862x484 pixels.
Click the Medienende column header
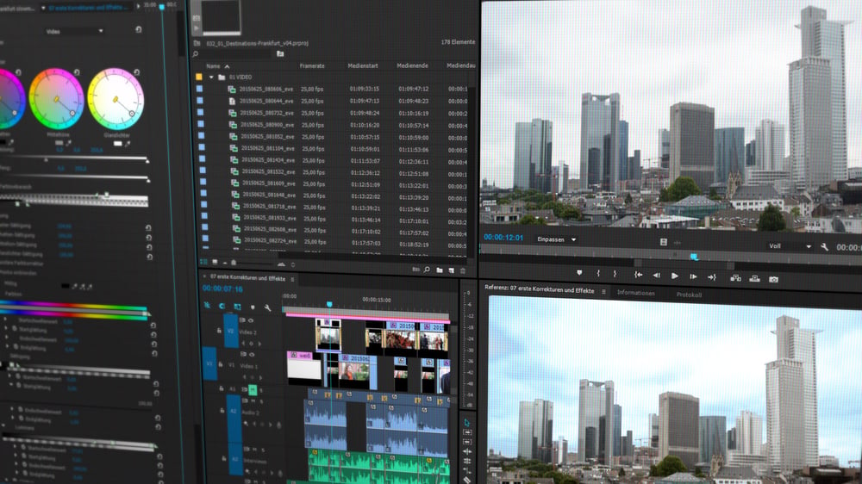(412, 66)
